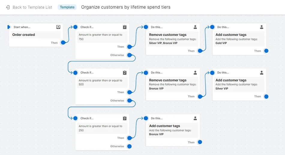
Task: Click the Then connector on Order created
Action: (x=63, y=43)
